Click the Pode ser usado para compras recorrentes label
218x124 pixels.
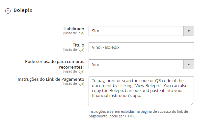click(55, 64)
